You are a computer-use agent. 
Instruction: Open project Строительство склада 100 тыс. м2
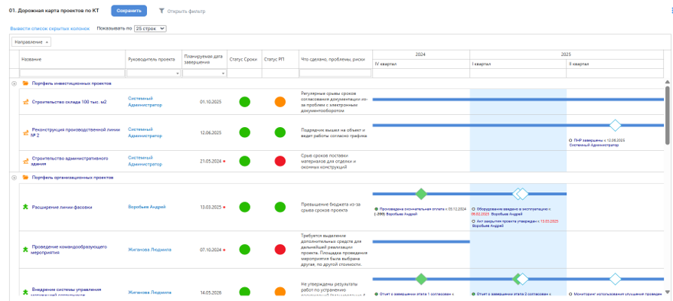coord(69,102)
